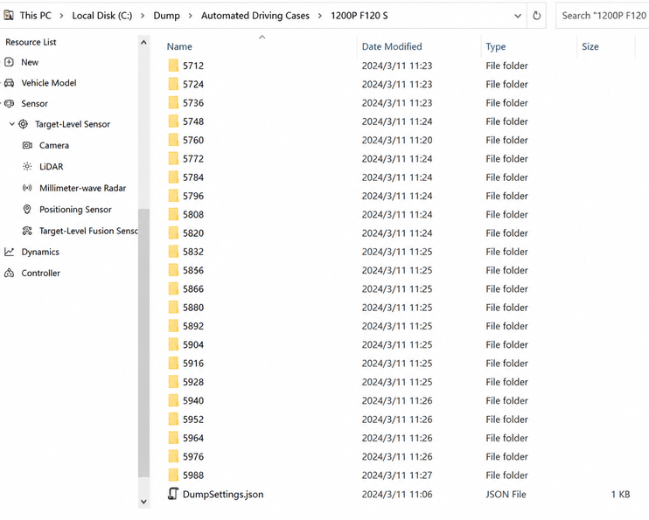Click the Vehicle Model car icon
The image size is (649, 520).
pos(9,83)
